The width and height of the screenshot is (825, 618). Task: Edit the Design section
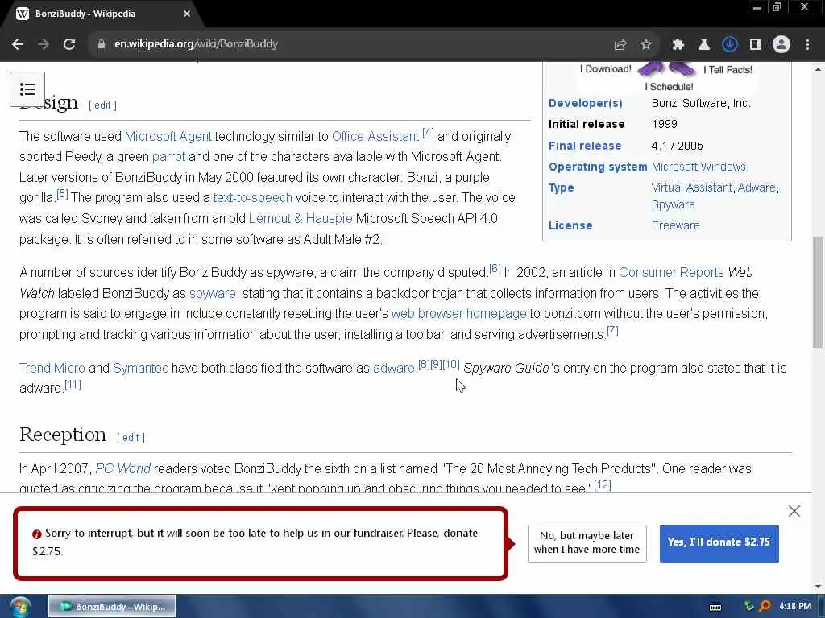coord(102,105)
